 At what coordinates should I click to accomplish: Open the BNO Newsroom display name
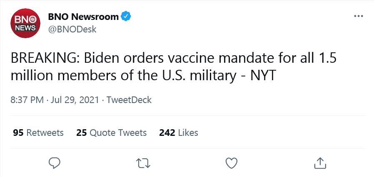coord(83,17)
